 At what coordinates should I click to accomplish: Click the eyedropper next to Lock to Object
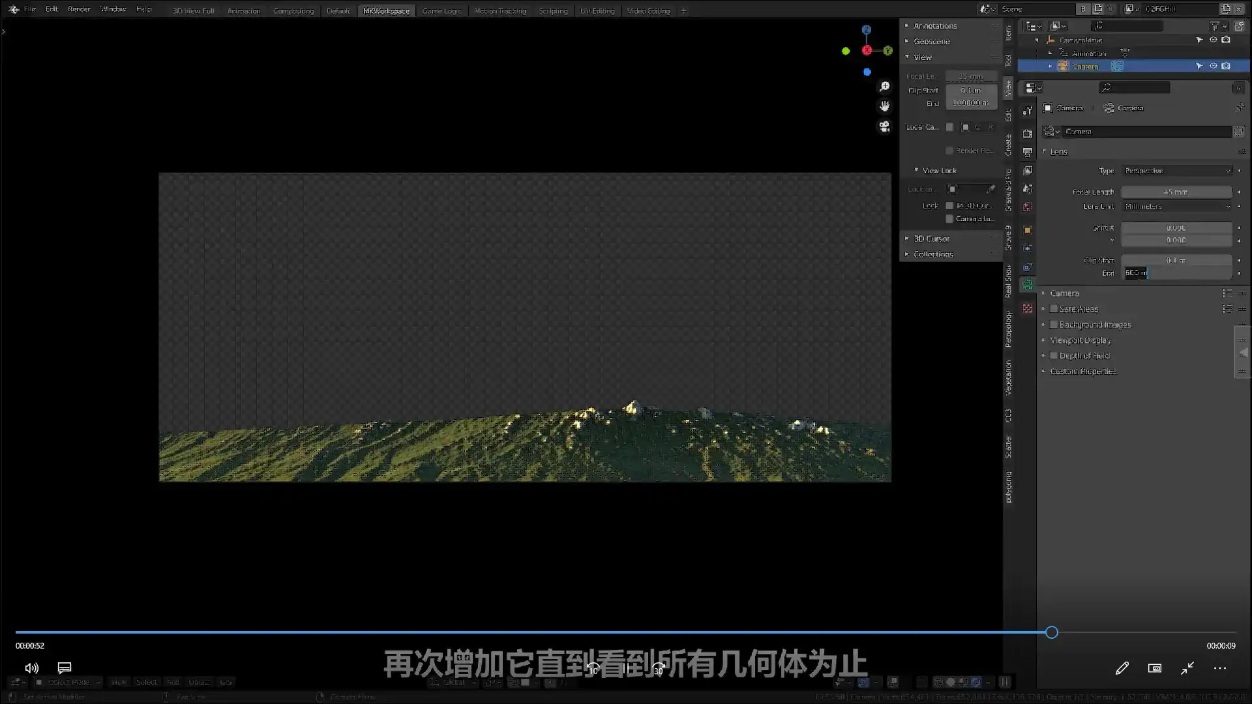[x=990, y=189]
